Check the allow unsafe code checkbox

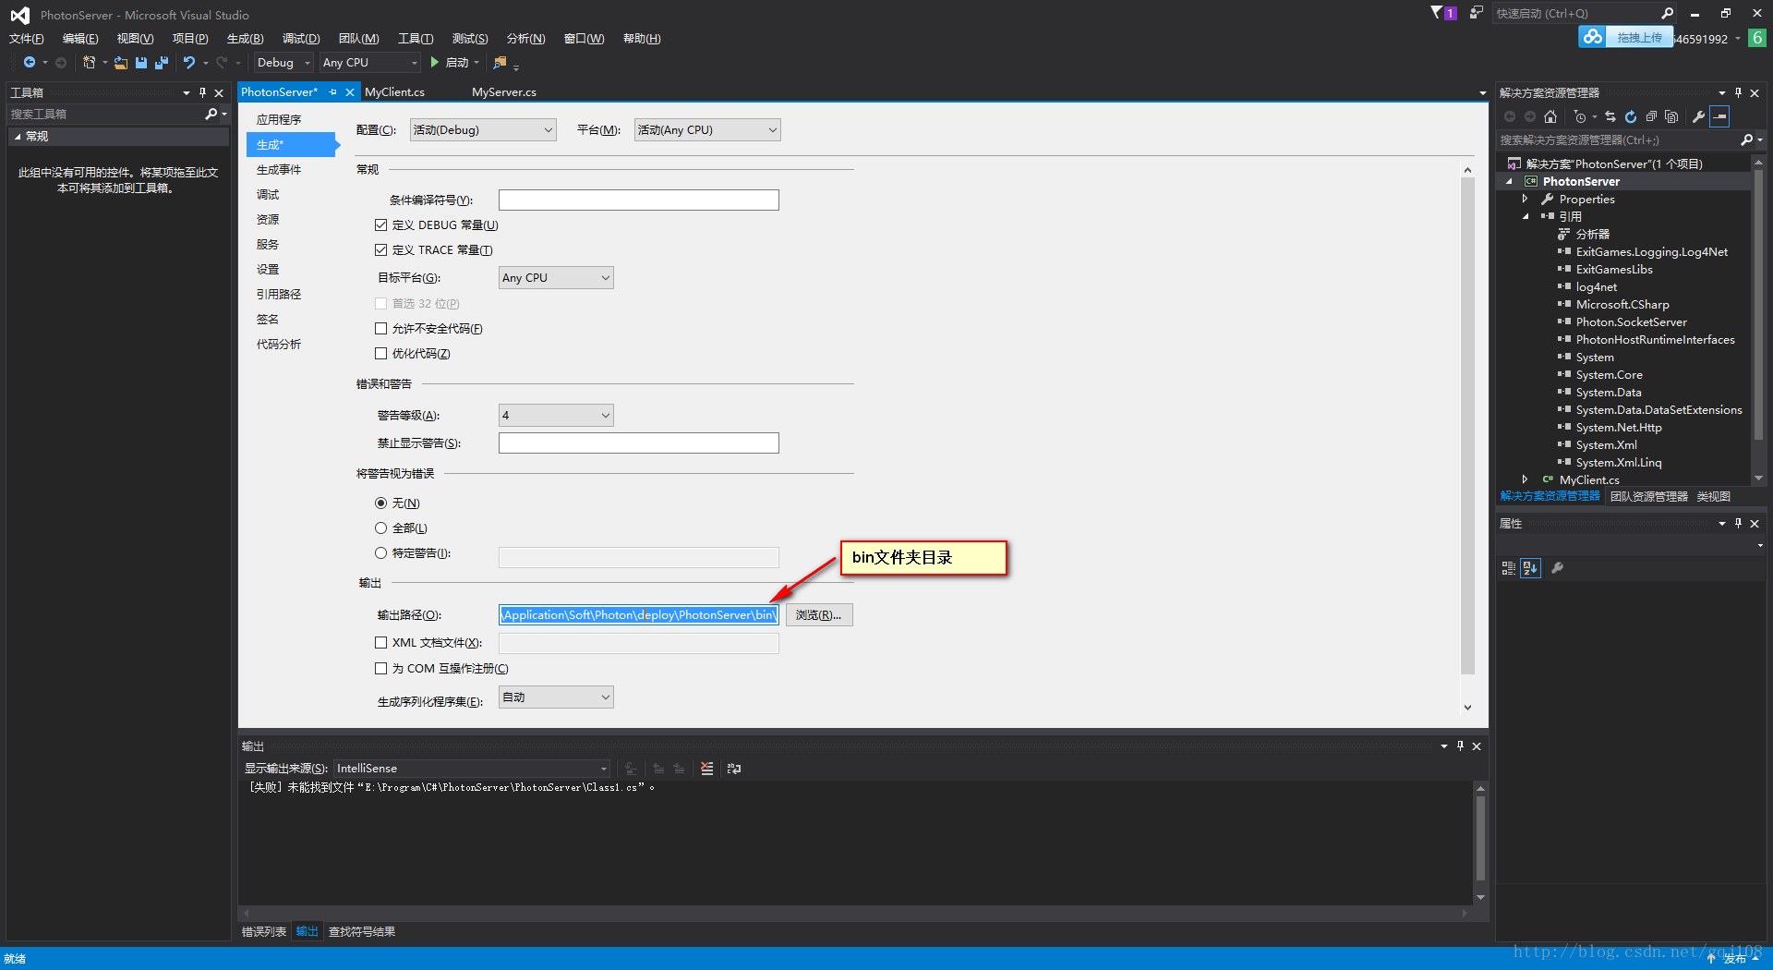380,329
